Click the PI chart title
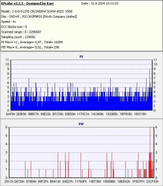 point(81,57)
